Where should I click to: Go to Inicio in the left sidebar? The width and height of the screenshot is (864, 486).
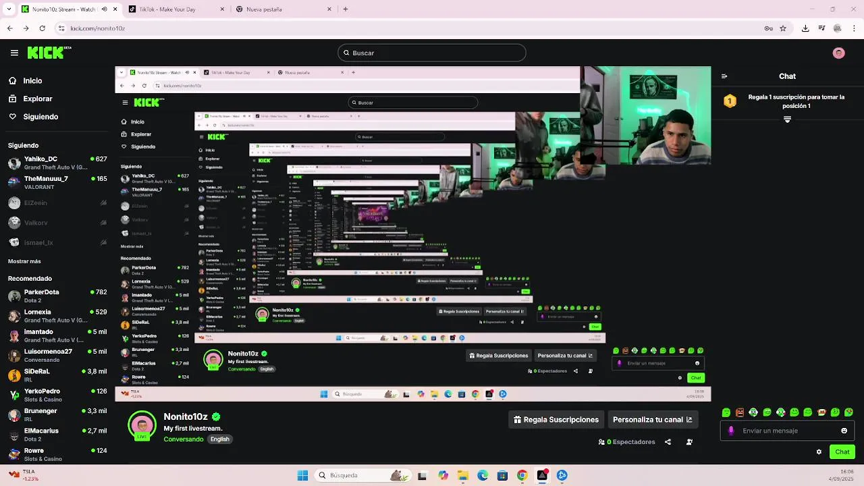click(25, 80)
